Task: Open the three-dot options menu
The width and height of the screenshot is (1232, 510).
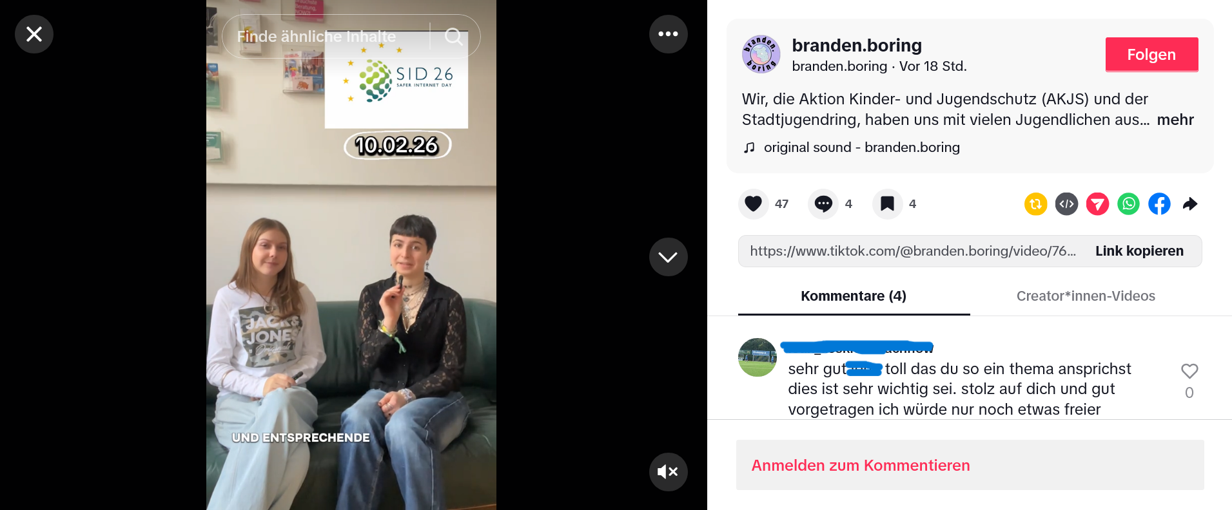Action: point(668,34)
